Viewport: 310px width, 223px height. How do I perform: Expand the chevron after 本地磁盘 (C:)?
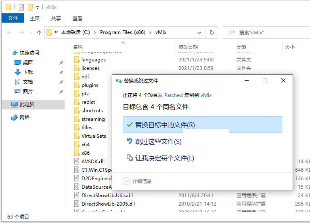point(95,32)
